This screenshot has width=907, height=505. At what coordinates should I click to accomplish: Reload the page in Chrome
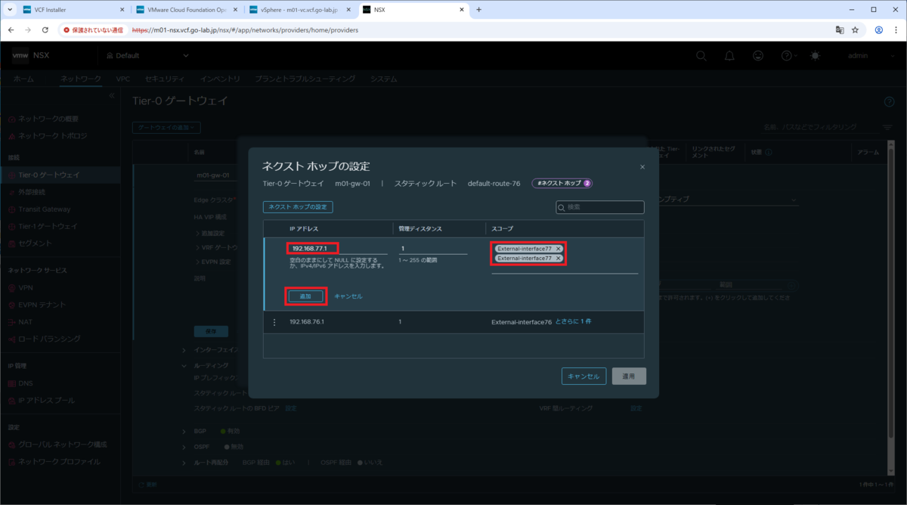(45, 30)
